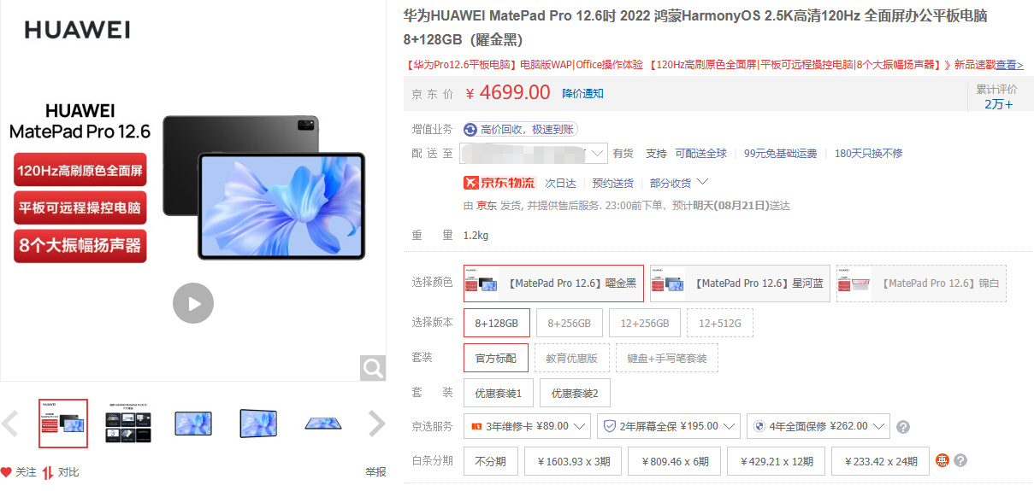
Task: Click the heart 关注 icon
Action: tap(6, 472)
